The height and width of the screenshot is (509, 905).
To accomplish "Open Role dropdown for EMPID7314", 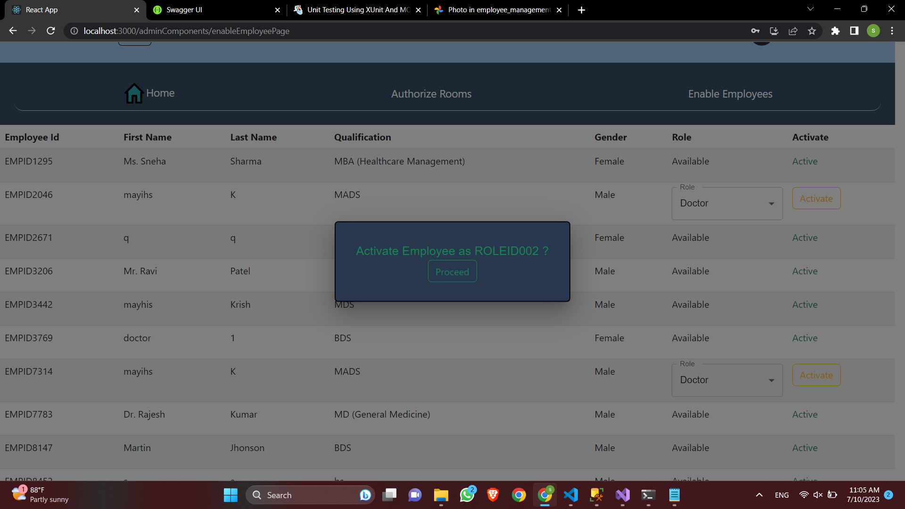I will tap(726, 380).
